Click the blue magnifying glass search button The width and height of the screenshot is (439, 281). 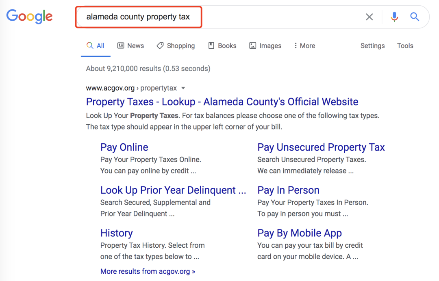414,17
